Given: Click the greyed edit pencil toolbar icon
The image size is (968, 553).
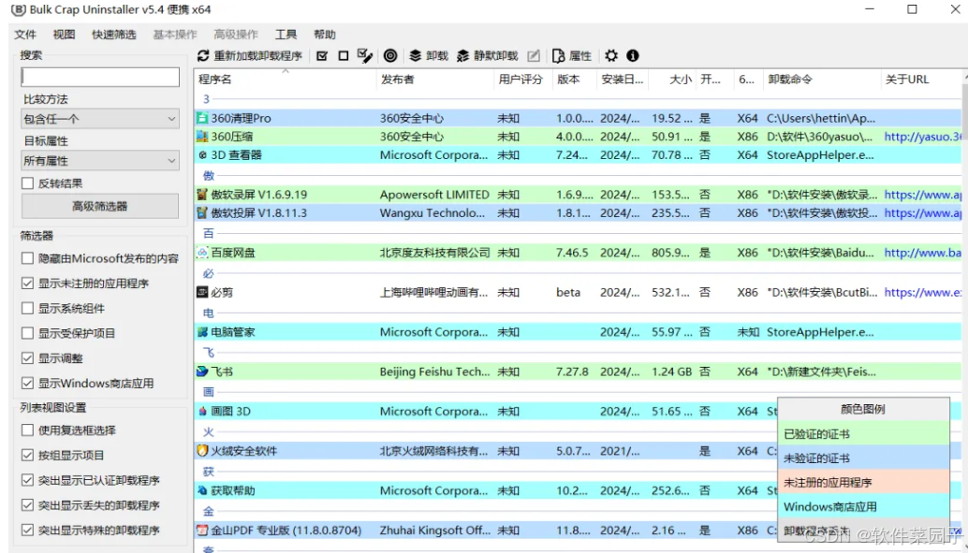Looking at the screenshot, I should point(534,55).
